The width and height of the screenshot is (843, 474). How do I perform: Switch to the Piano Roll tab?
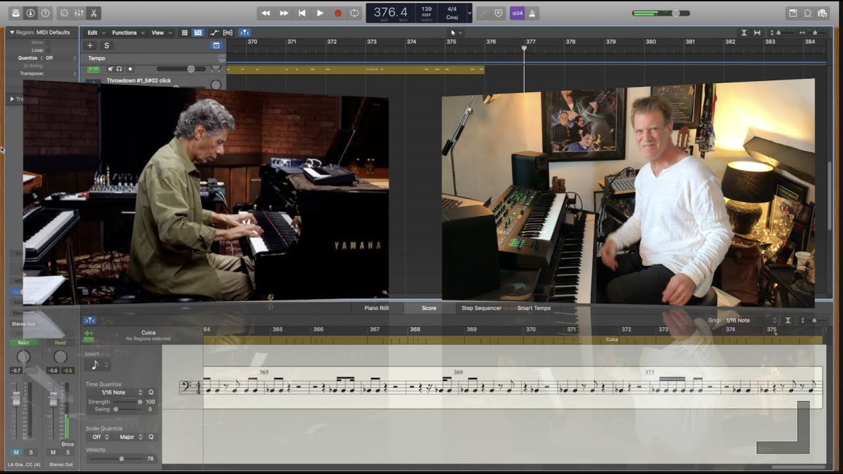tap(377, 308)
